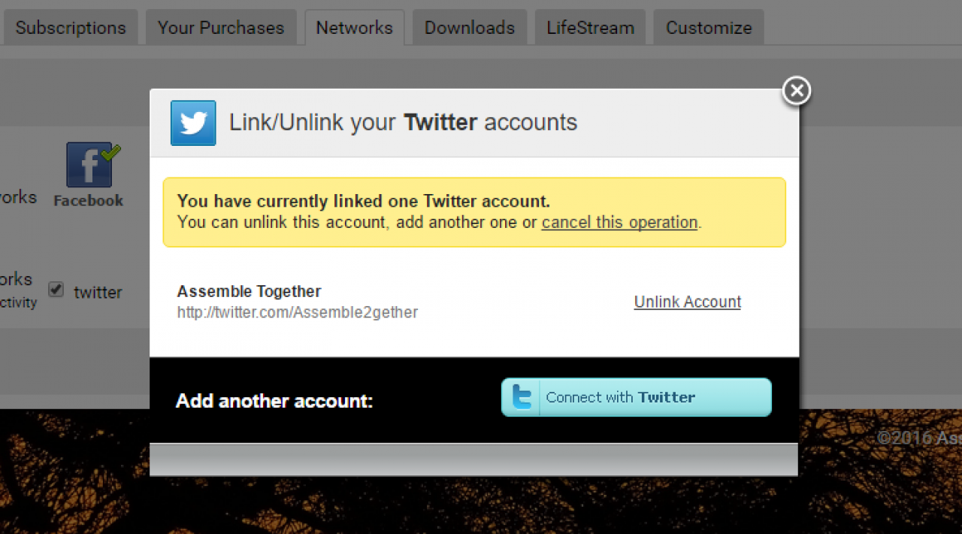This screenshot has height=534, width=962.
Task: Close the Twitter link dialog
Action: point(797,91)
